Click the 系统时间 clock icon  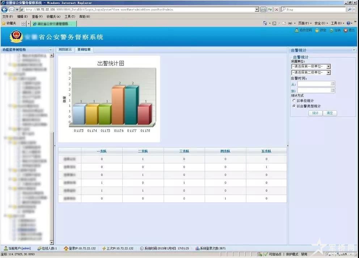pos(142,248)
